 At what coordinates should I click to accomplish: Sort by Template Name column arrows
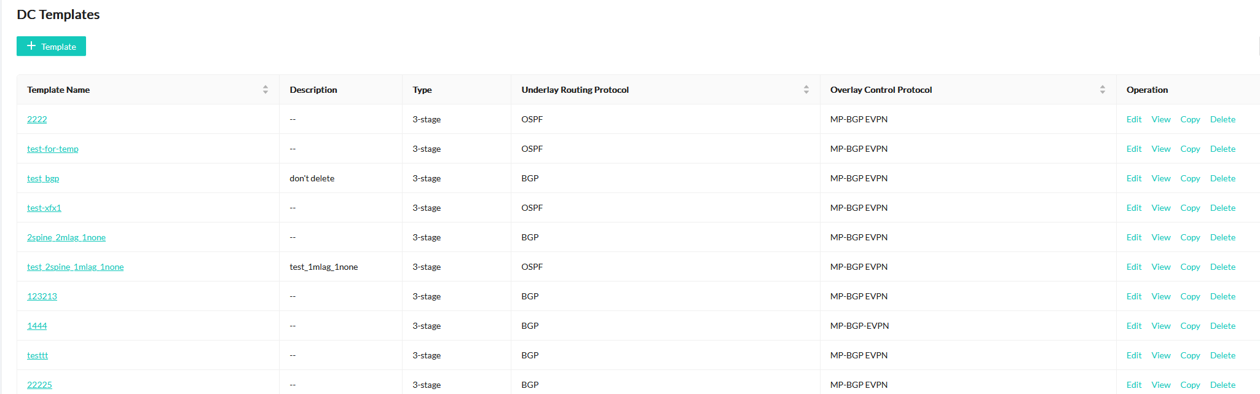point(266,90)
